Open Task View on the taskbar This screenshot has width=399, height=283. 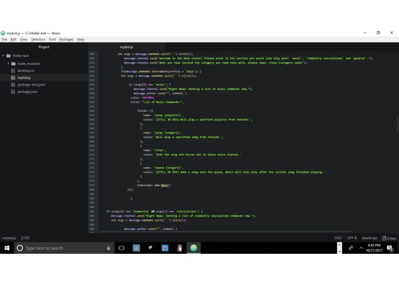point(121,248)
